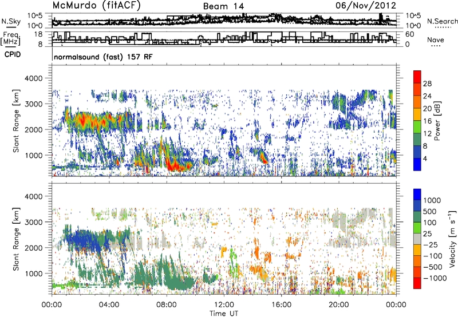Click the frequency step trace panel
458x317 pixels.
pos(224,39)
